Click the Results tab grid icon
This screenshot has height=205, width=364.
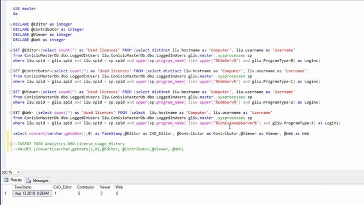point(6,180)
